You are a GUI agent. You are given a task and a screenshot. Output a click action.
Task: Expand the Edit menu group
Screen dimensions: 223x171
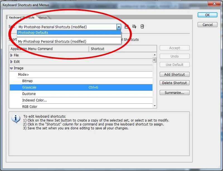11,61
